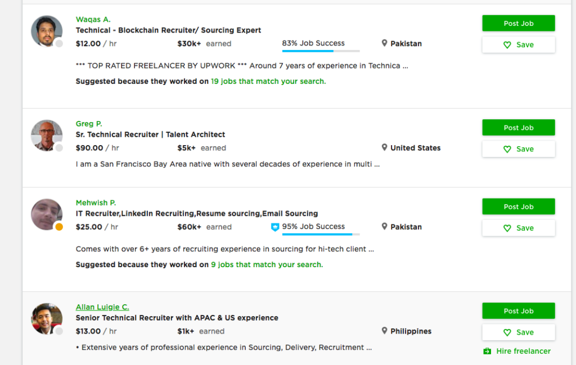
Task: Toggle Waqas A.'s gray availability indicator
Action: 59,44
